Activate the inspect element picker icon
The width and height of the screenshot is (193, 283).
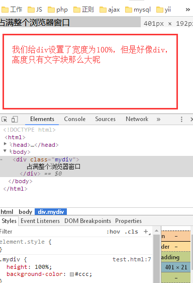tap(4, 119)
